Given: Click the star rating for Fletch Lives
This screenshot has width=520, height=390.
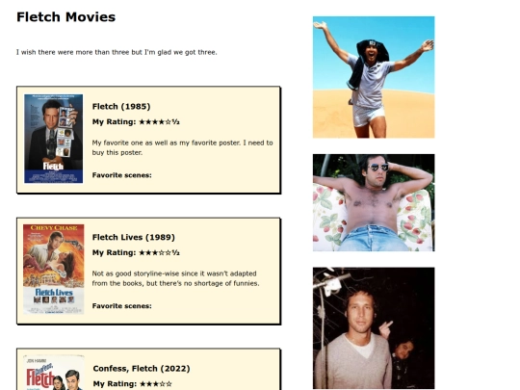Looking at the screenshot, I should click(x=159, y=252).
